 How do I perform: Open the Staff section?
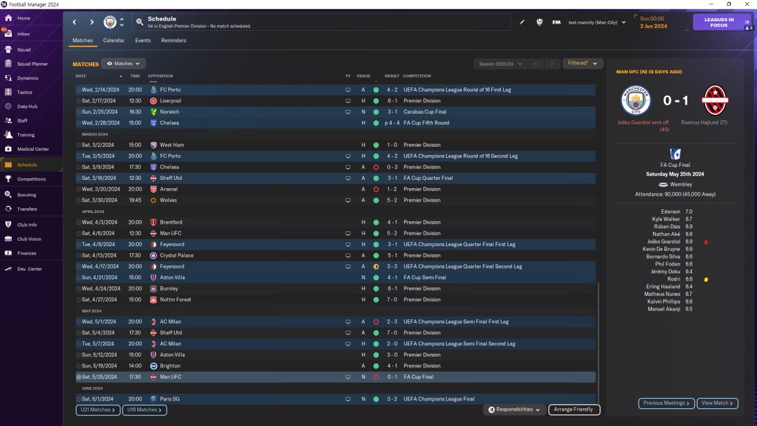[22, 121]
